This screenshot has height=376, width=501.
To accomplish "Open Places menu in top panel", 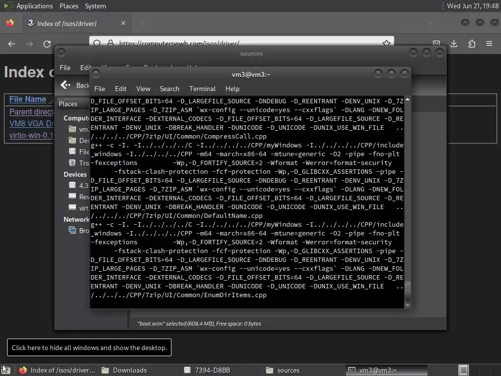I will (x=68, y=6).
